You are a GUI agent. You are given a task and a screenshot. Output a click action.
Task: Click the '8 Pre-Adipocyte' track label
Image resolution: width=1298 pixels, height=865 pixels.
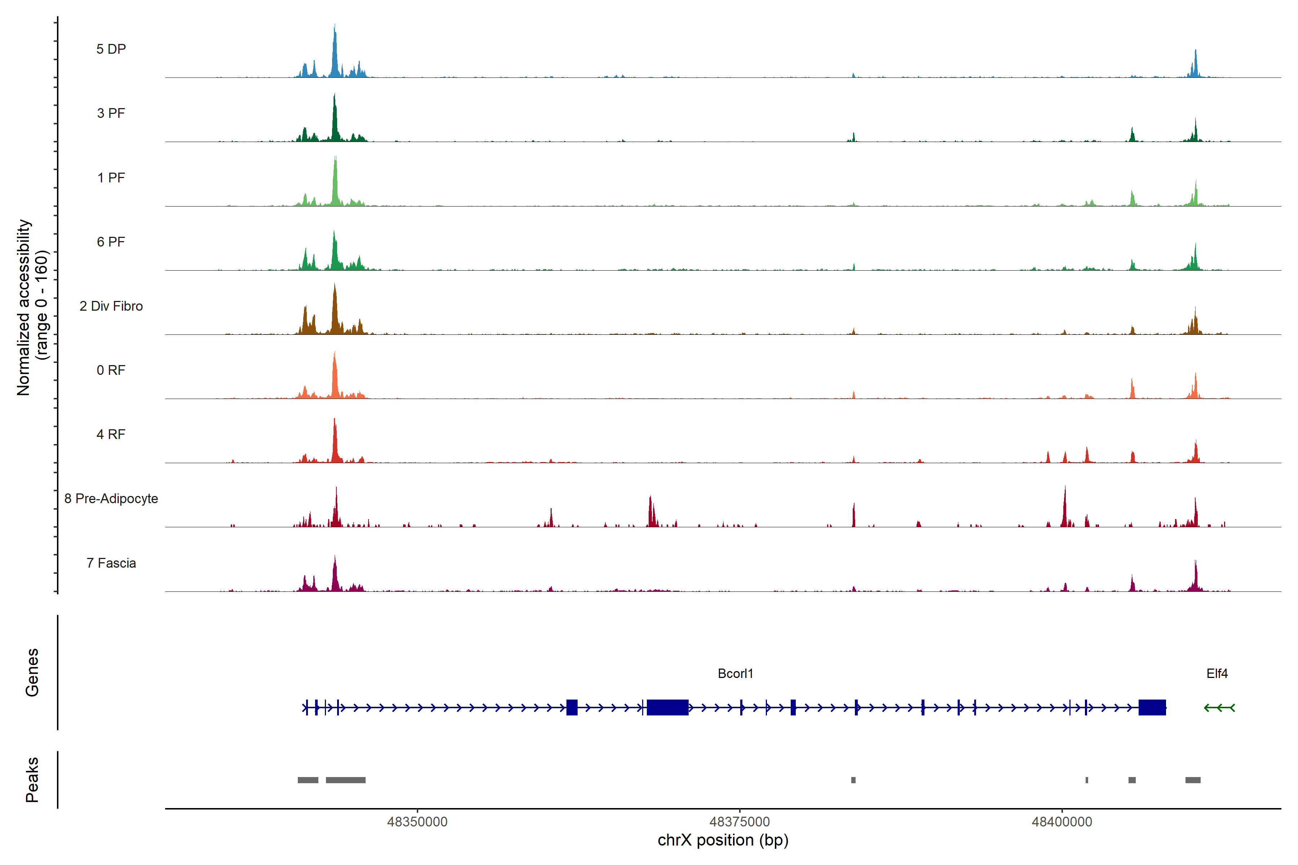click(111, 499)
